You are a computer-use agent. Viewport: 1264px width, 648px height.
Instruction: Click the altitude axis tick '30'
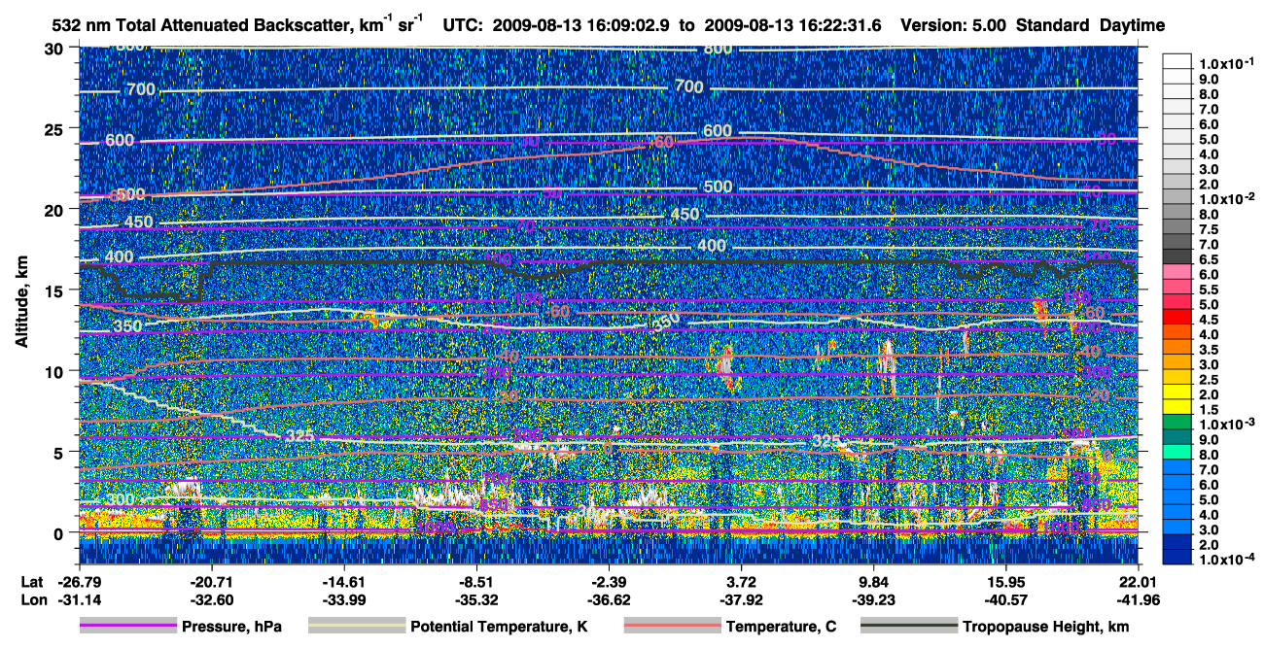55,48
